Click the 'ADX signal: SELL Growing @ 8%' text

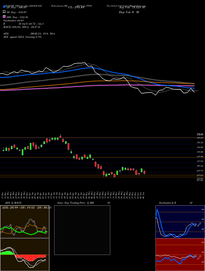point(23,37)
